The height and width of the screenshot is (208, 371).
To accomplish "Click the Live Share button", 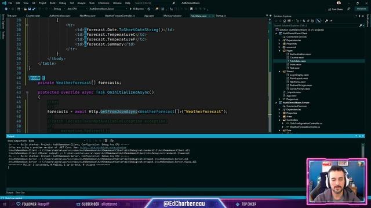I will coord(335,9).
